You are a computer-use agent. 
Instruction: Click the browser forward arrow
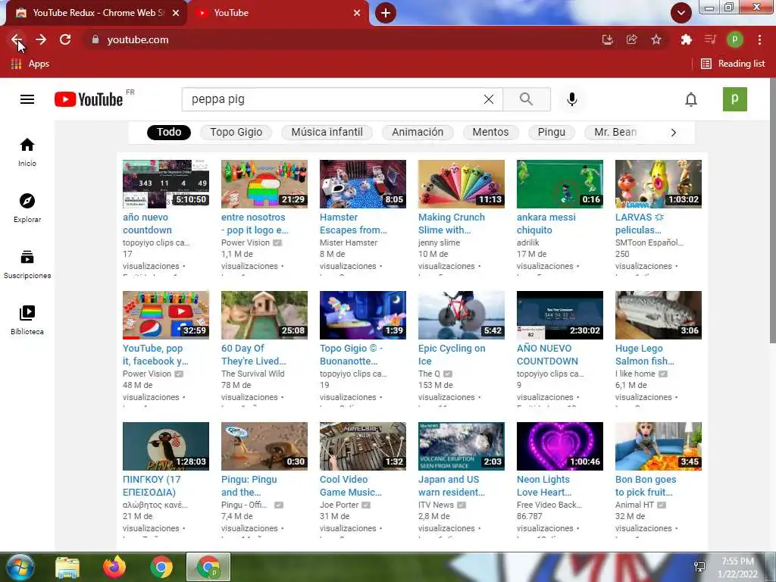[x=41, y=39]
